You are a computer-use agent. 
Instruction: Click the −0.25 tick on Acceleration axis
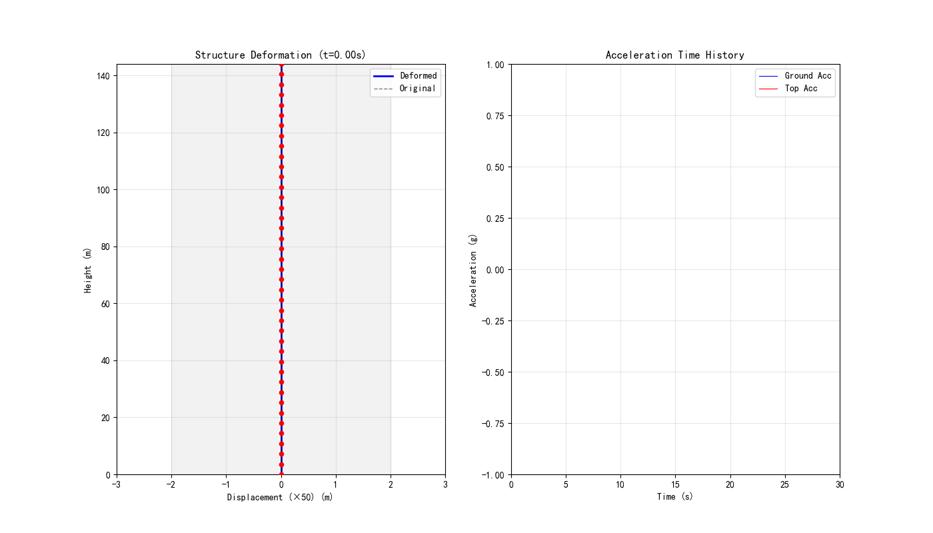coord(492,321)
